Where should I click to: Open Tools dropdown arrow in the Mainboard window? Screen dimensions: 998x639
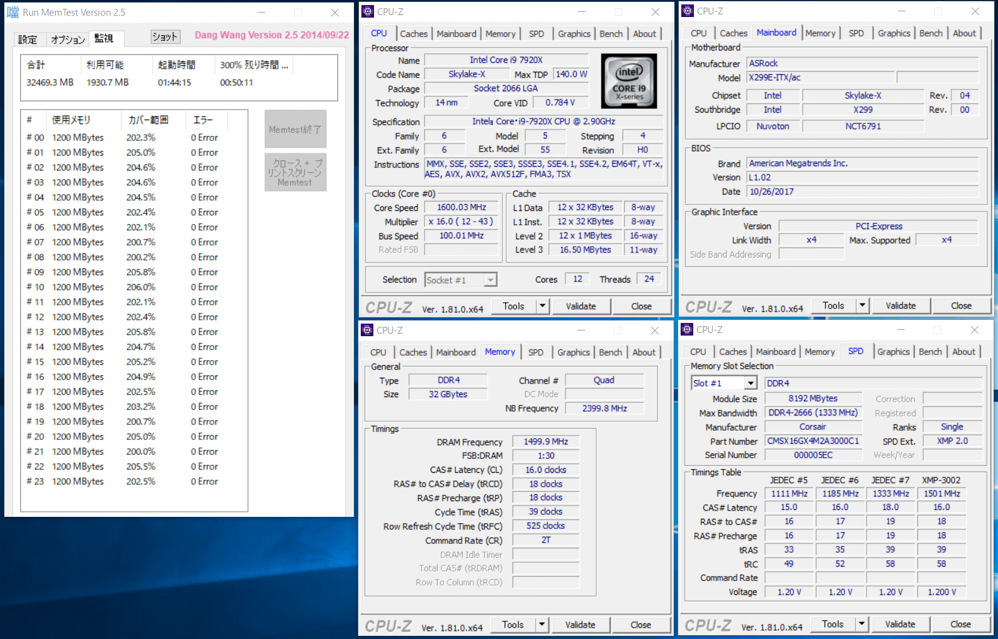[x=862, y=305]
